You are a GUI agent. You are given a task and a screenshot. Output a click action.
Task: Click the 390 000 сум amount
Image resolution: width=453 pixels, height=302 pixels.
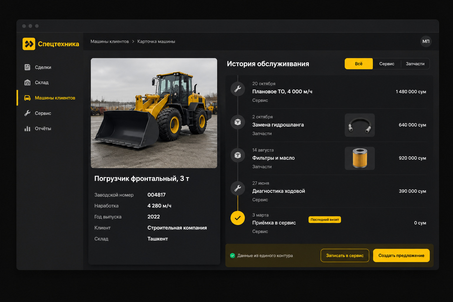pyautogui.click(x=412, y=191)
